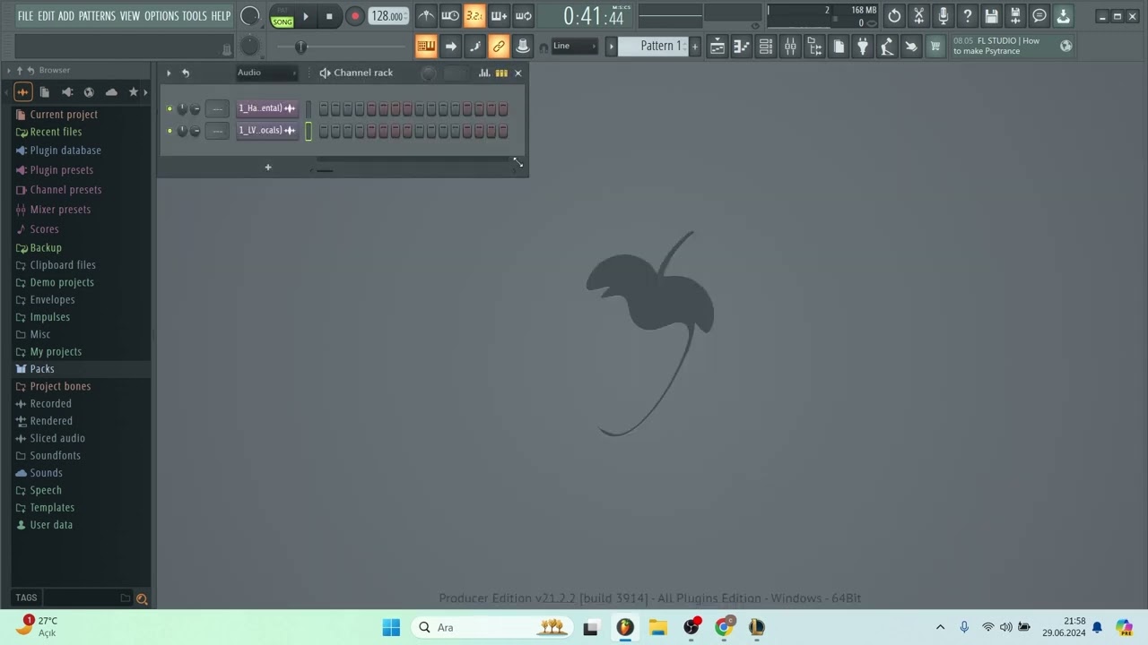This screenshot has width=1148, height=645.
Task: Open the OPTIONS menu
Action: 161,16
